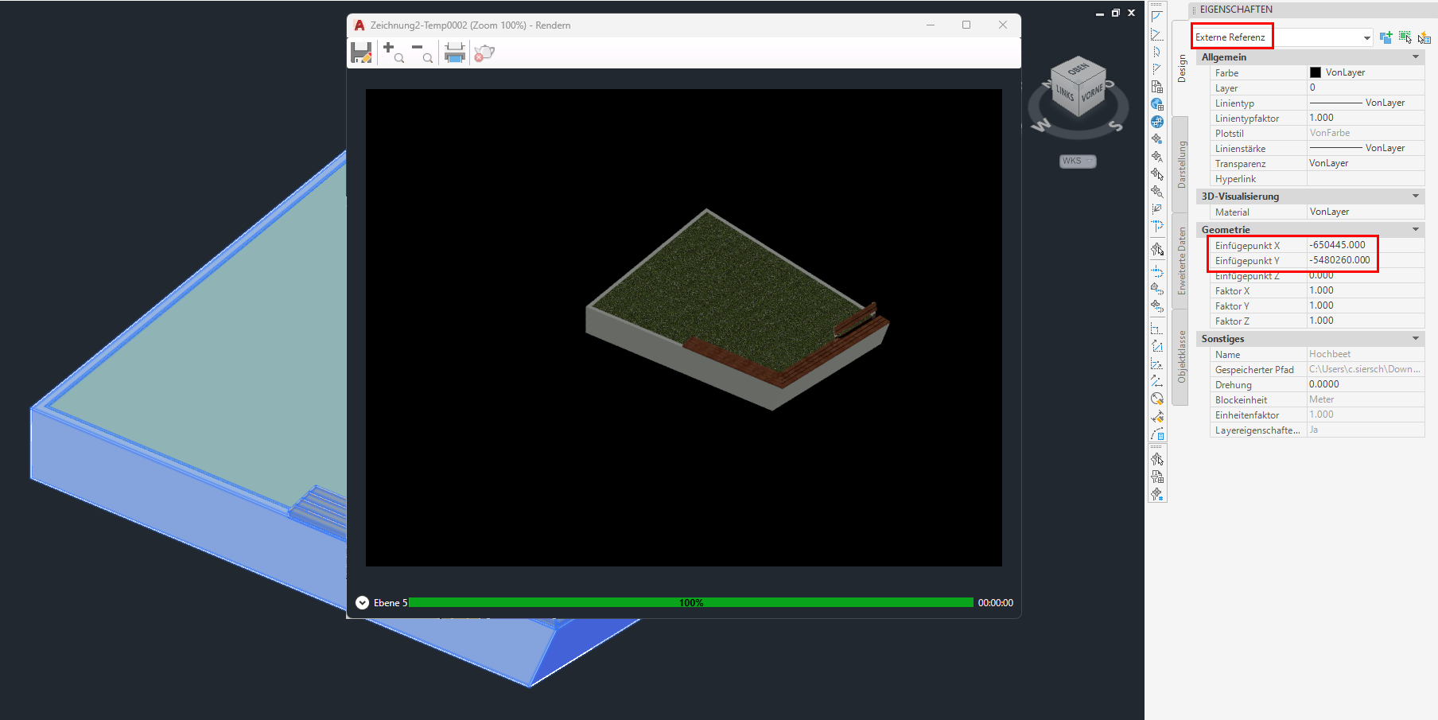Collapse the Geometrie section
The width and height of the screenshot is (1438, 720).
tap(1416, 229)
